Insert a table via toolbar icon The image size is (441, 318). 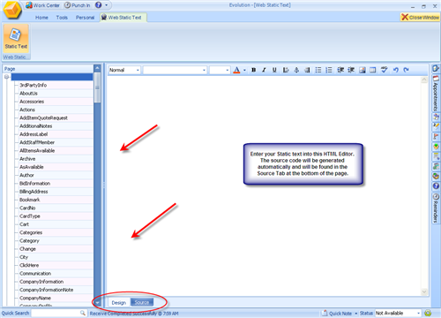373,70
